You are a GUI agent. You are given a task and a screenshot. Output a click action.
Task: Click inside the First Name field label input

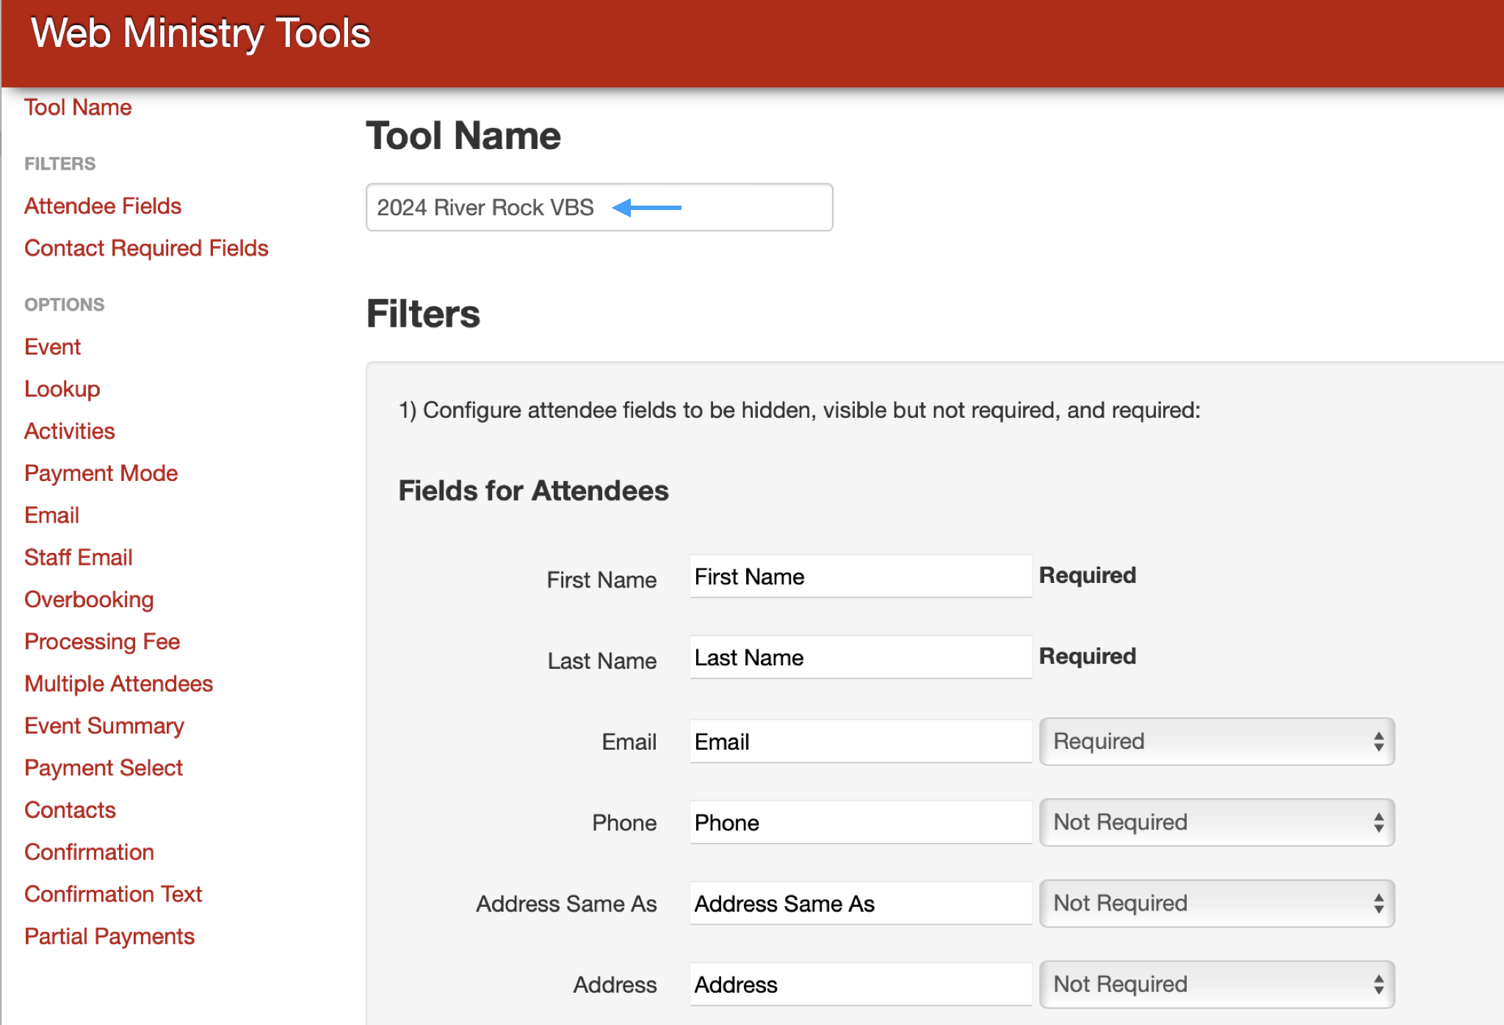point(860,577)
